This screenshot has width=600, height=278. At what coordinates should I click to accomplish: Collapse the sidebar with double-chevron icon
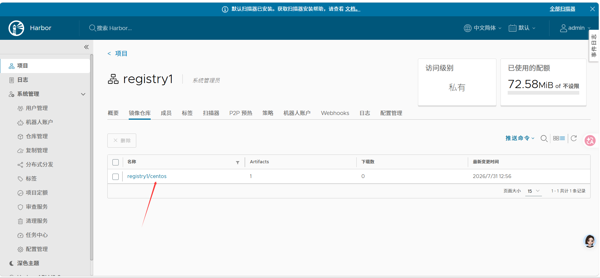(x=86, y=47)
